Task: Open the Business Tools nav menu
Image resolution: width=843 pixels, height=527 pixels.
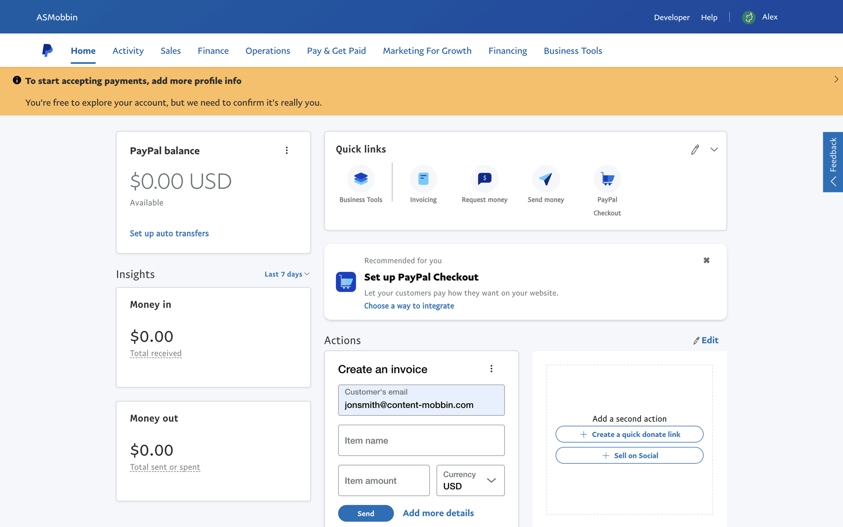Action: tap(573, 51)
